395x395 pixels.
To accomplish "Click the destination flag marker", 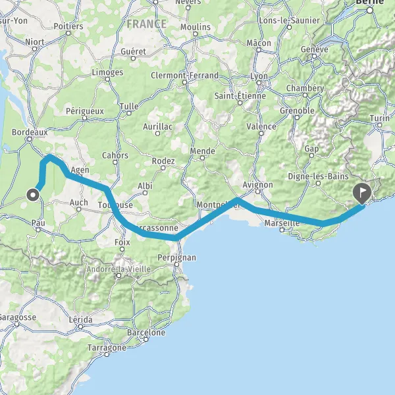I will point(362,193).
